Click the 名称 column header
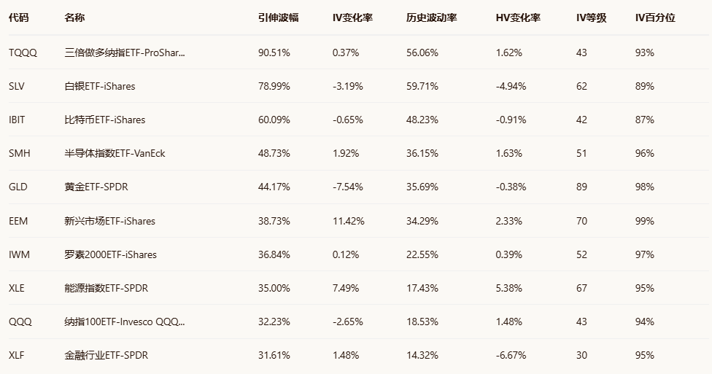The height and width of the screenshot is (374, 712). pyautogui.click(x=74, y=17)
